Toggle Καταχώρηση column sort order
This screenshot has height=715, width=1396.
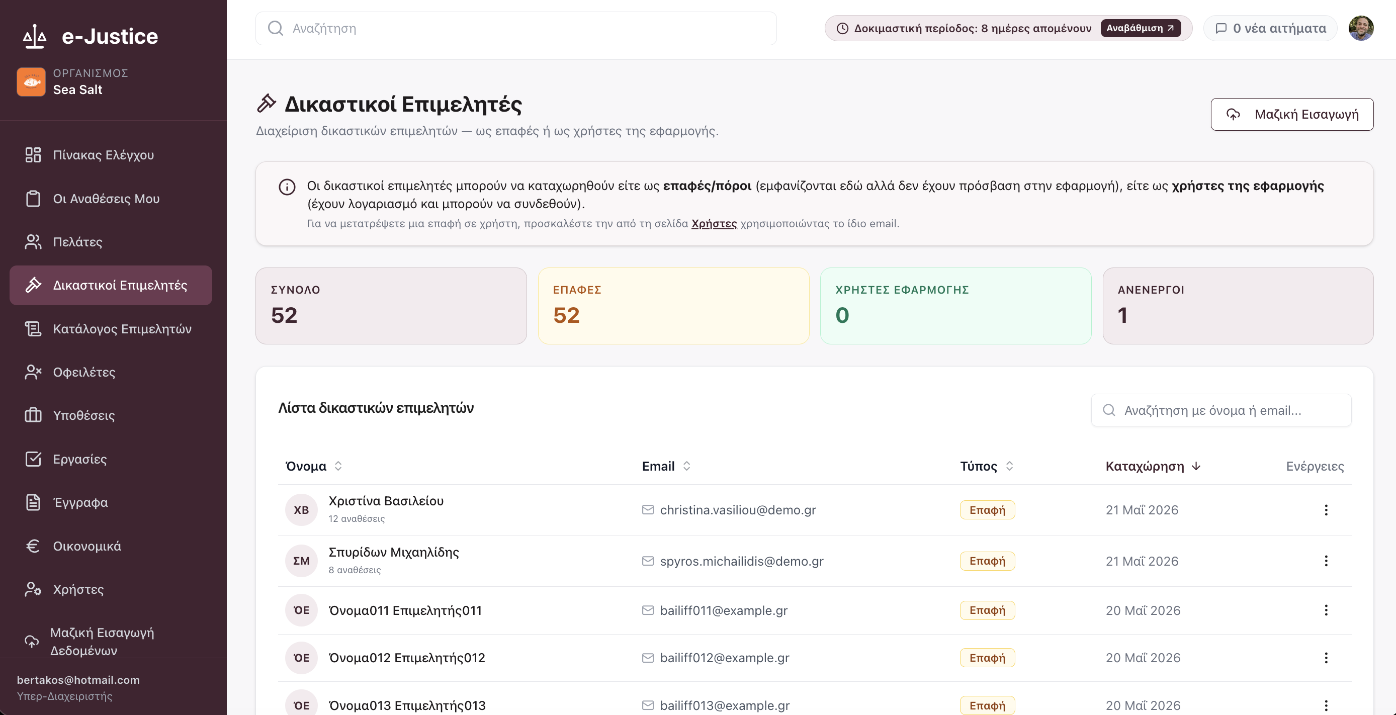pyautogui.click(x=1153, y=466)
